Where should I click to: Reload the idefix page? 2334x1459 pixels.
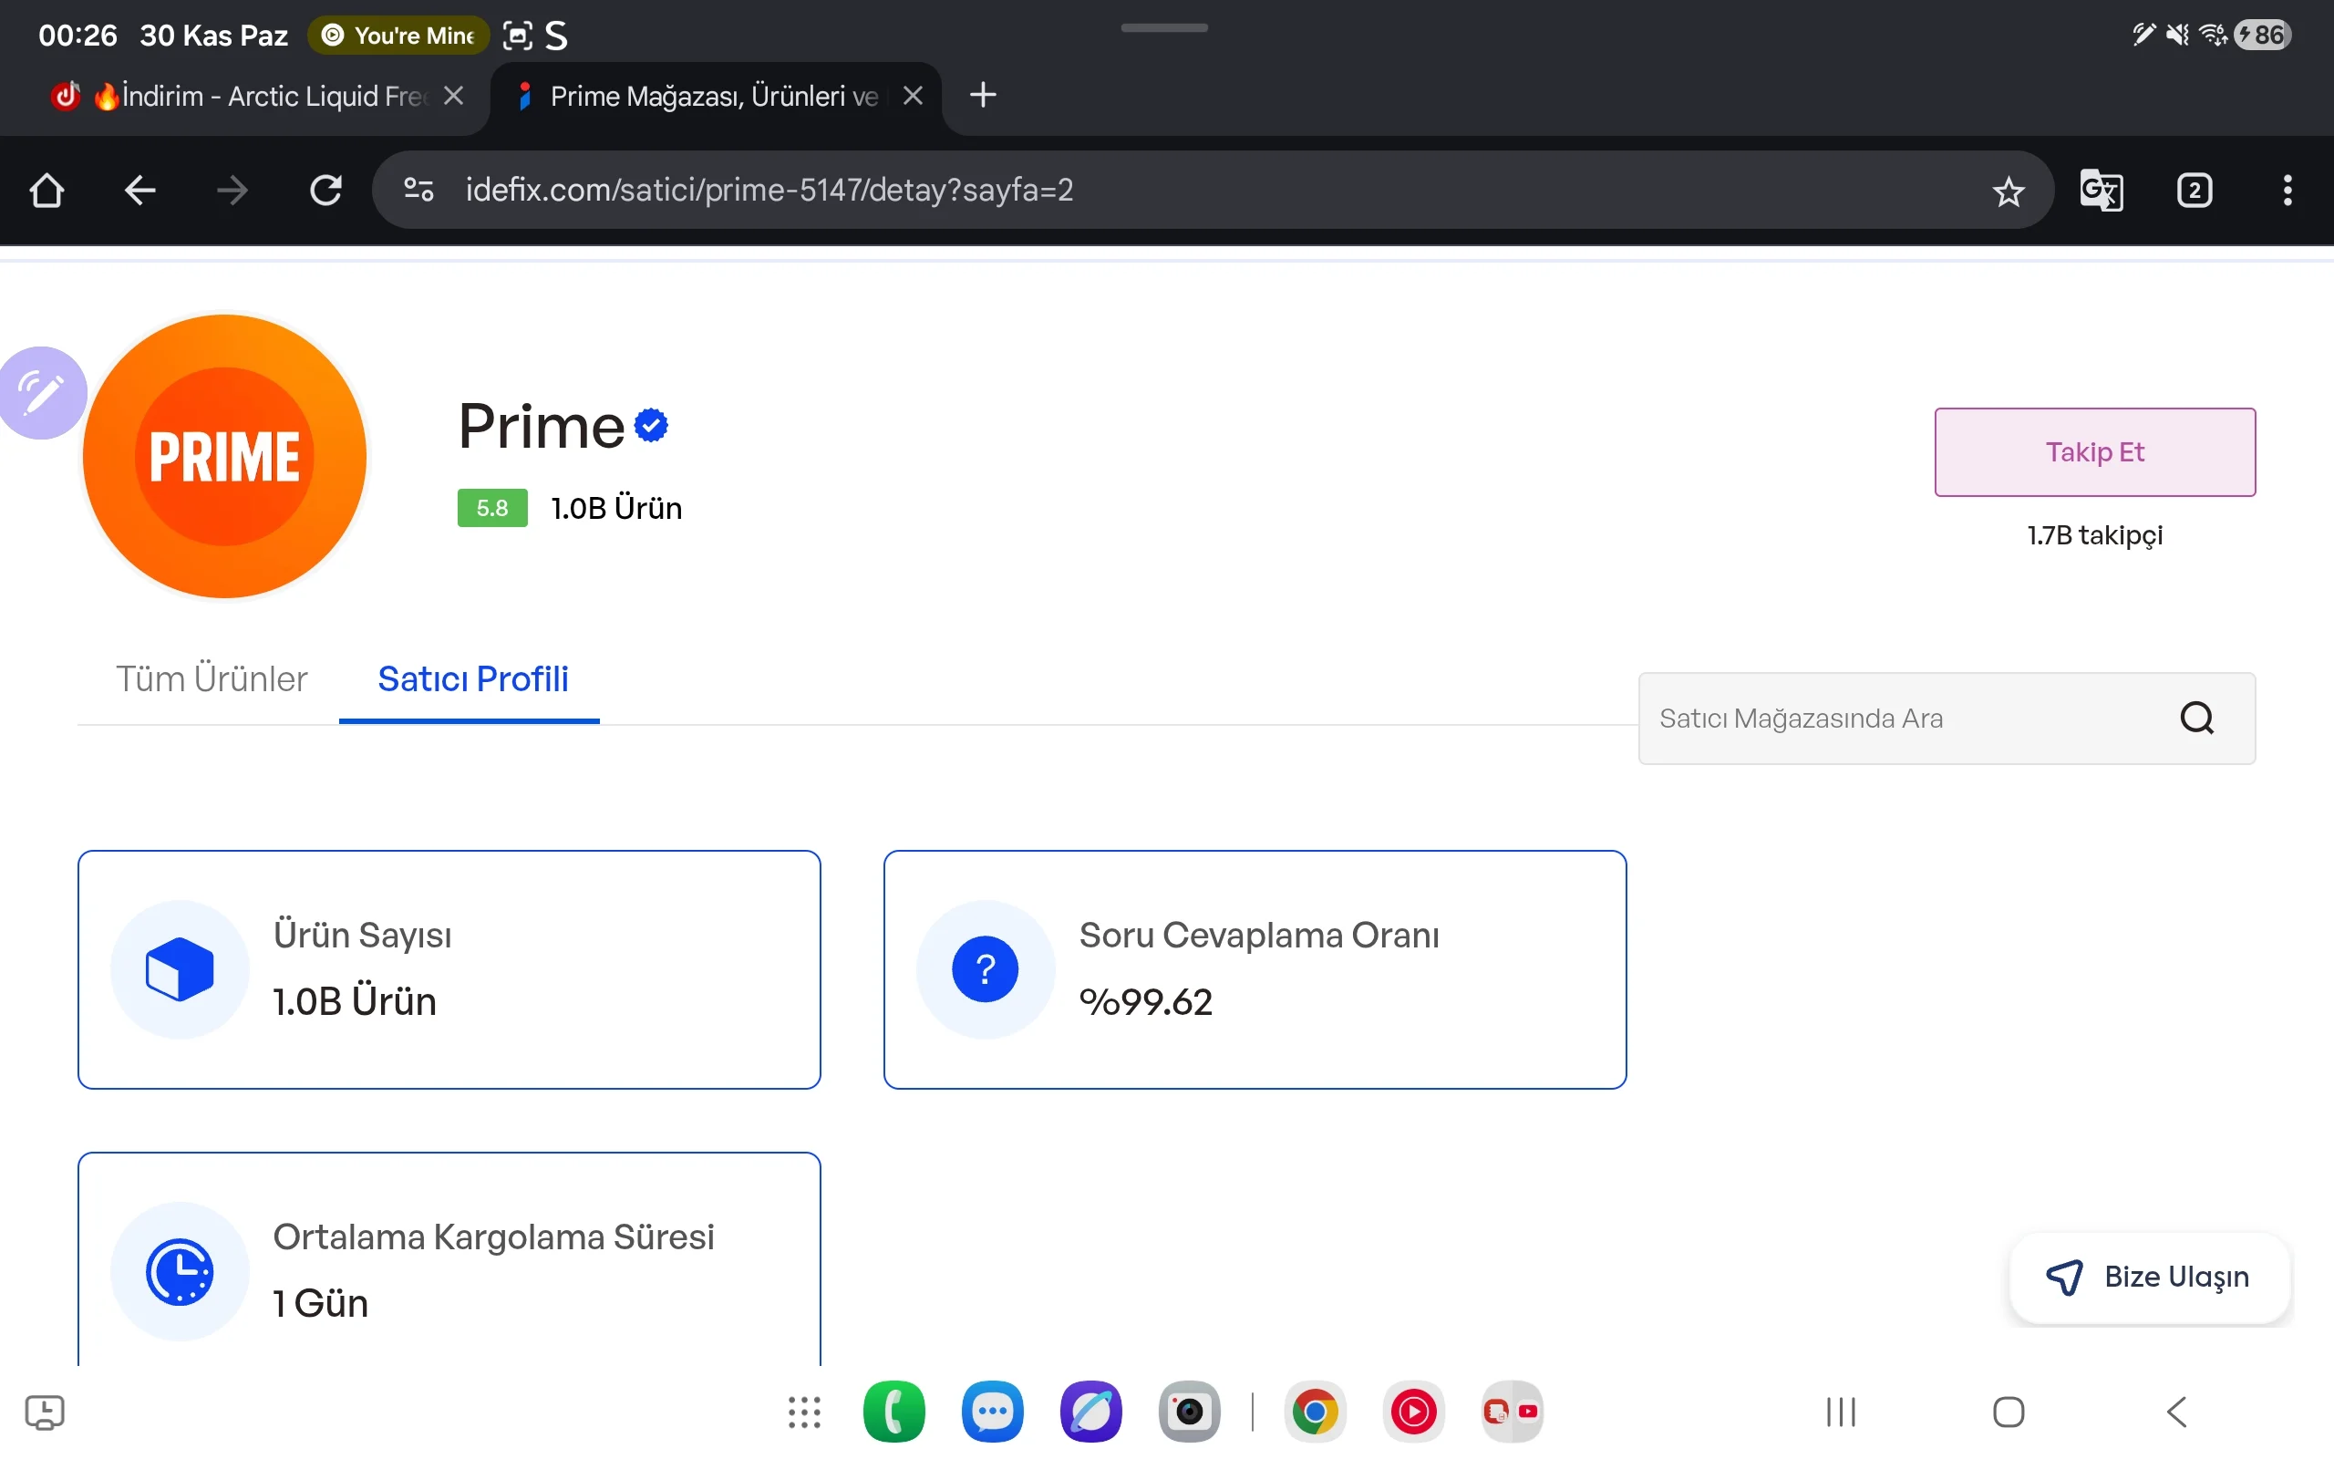pos(325,190)
